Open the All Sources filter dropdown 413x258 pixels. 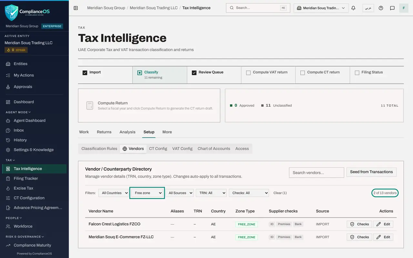pyautogui.click(x=179, y=193)
